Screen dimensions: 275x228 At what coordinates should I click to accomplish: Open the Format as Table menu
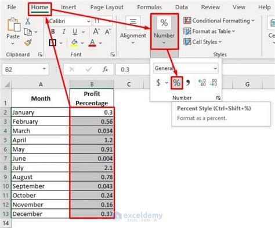tap(209, 31)
